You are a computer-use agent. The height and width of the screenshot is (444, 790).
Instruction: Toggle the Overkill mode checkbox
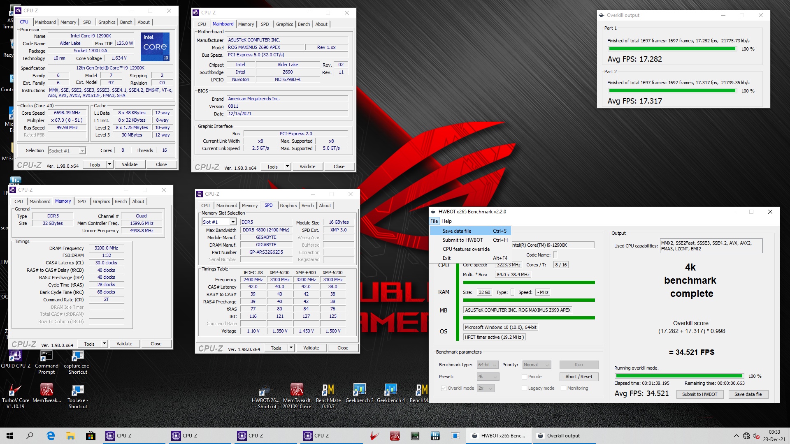pos(444,388)
